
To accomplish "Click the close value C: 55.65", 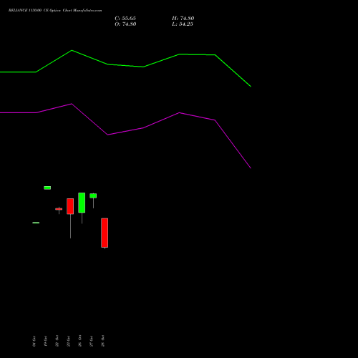I will [x=125, y=19].
